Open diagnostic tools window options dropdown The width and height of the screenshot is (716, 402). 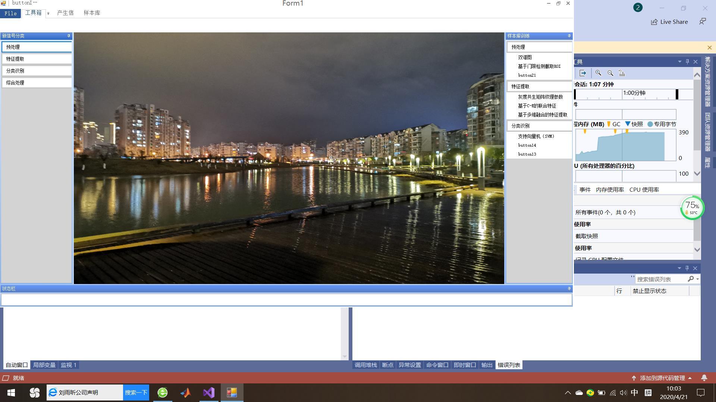coord(679,61)
